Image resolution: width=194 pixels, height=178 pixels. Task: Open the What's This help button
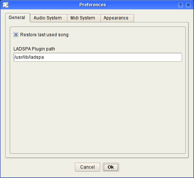pos(181,5)
